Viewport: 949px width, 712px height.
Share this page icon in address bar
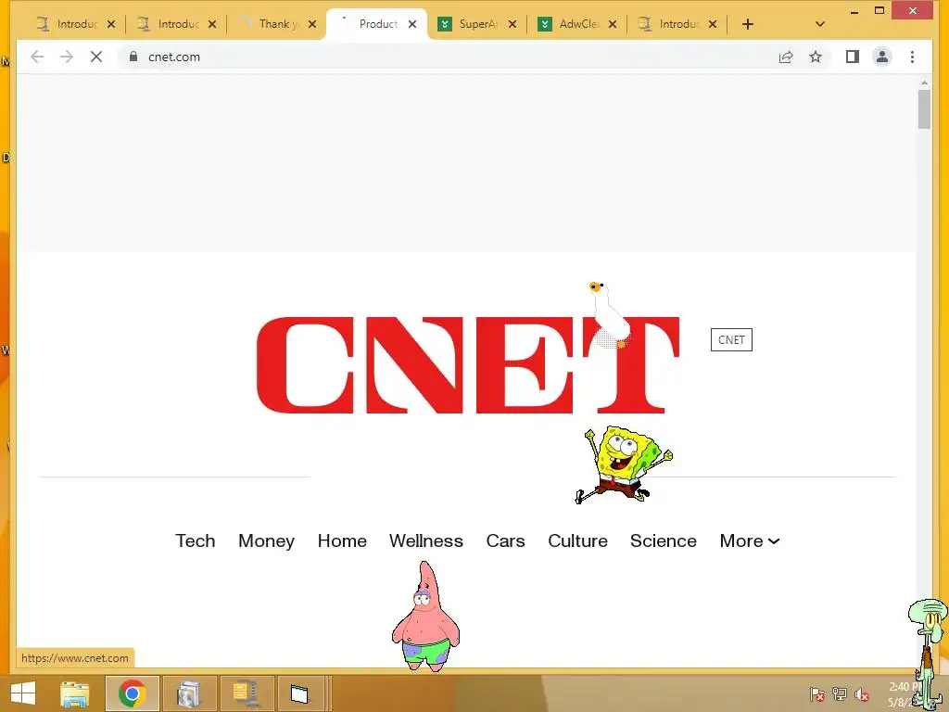coord(786,57)
